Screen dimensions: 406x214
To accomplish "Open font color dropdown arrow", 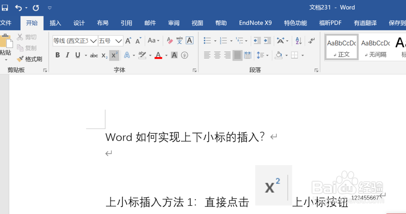I will pyautogui.click(x=166, y=55).
